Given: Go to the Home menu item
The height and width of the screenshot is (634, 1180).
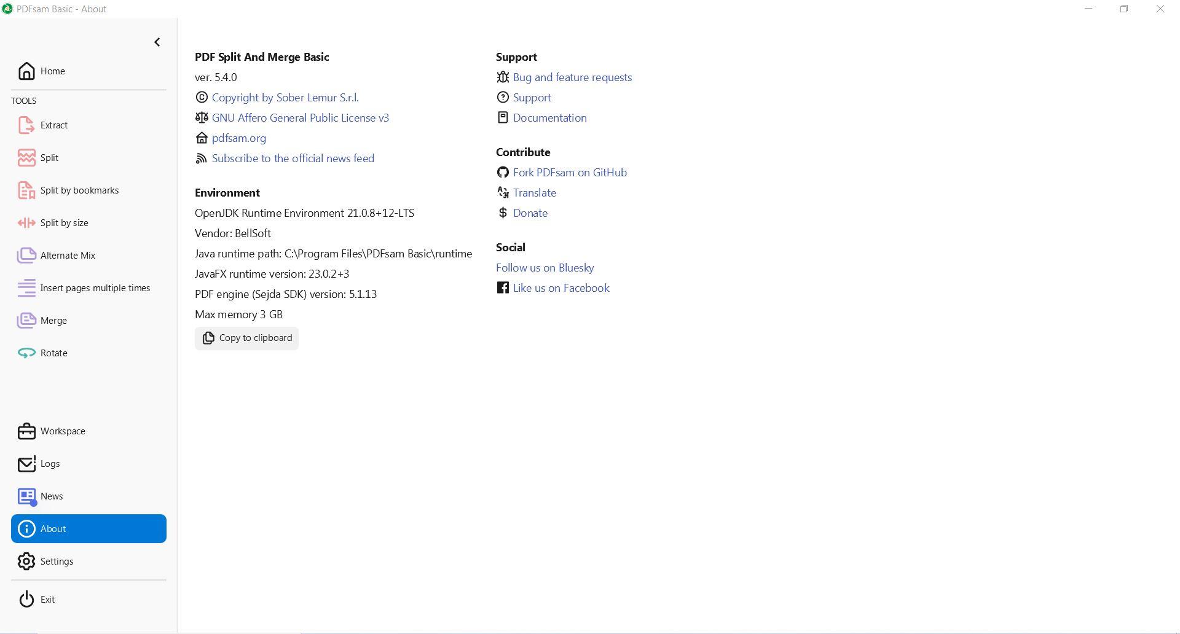Looking at the screenshot, I should (x=52, y=71).
